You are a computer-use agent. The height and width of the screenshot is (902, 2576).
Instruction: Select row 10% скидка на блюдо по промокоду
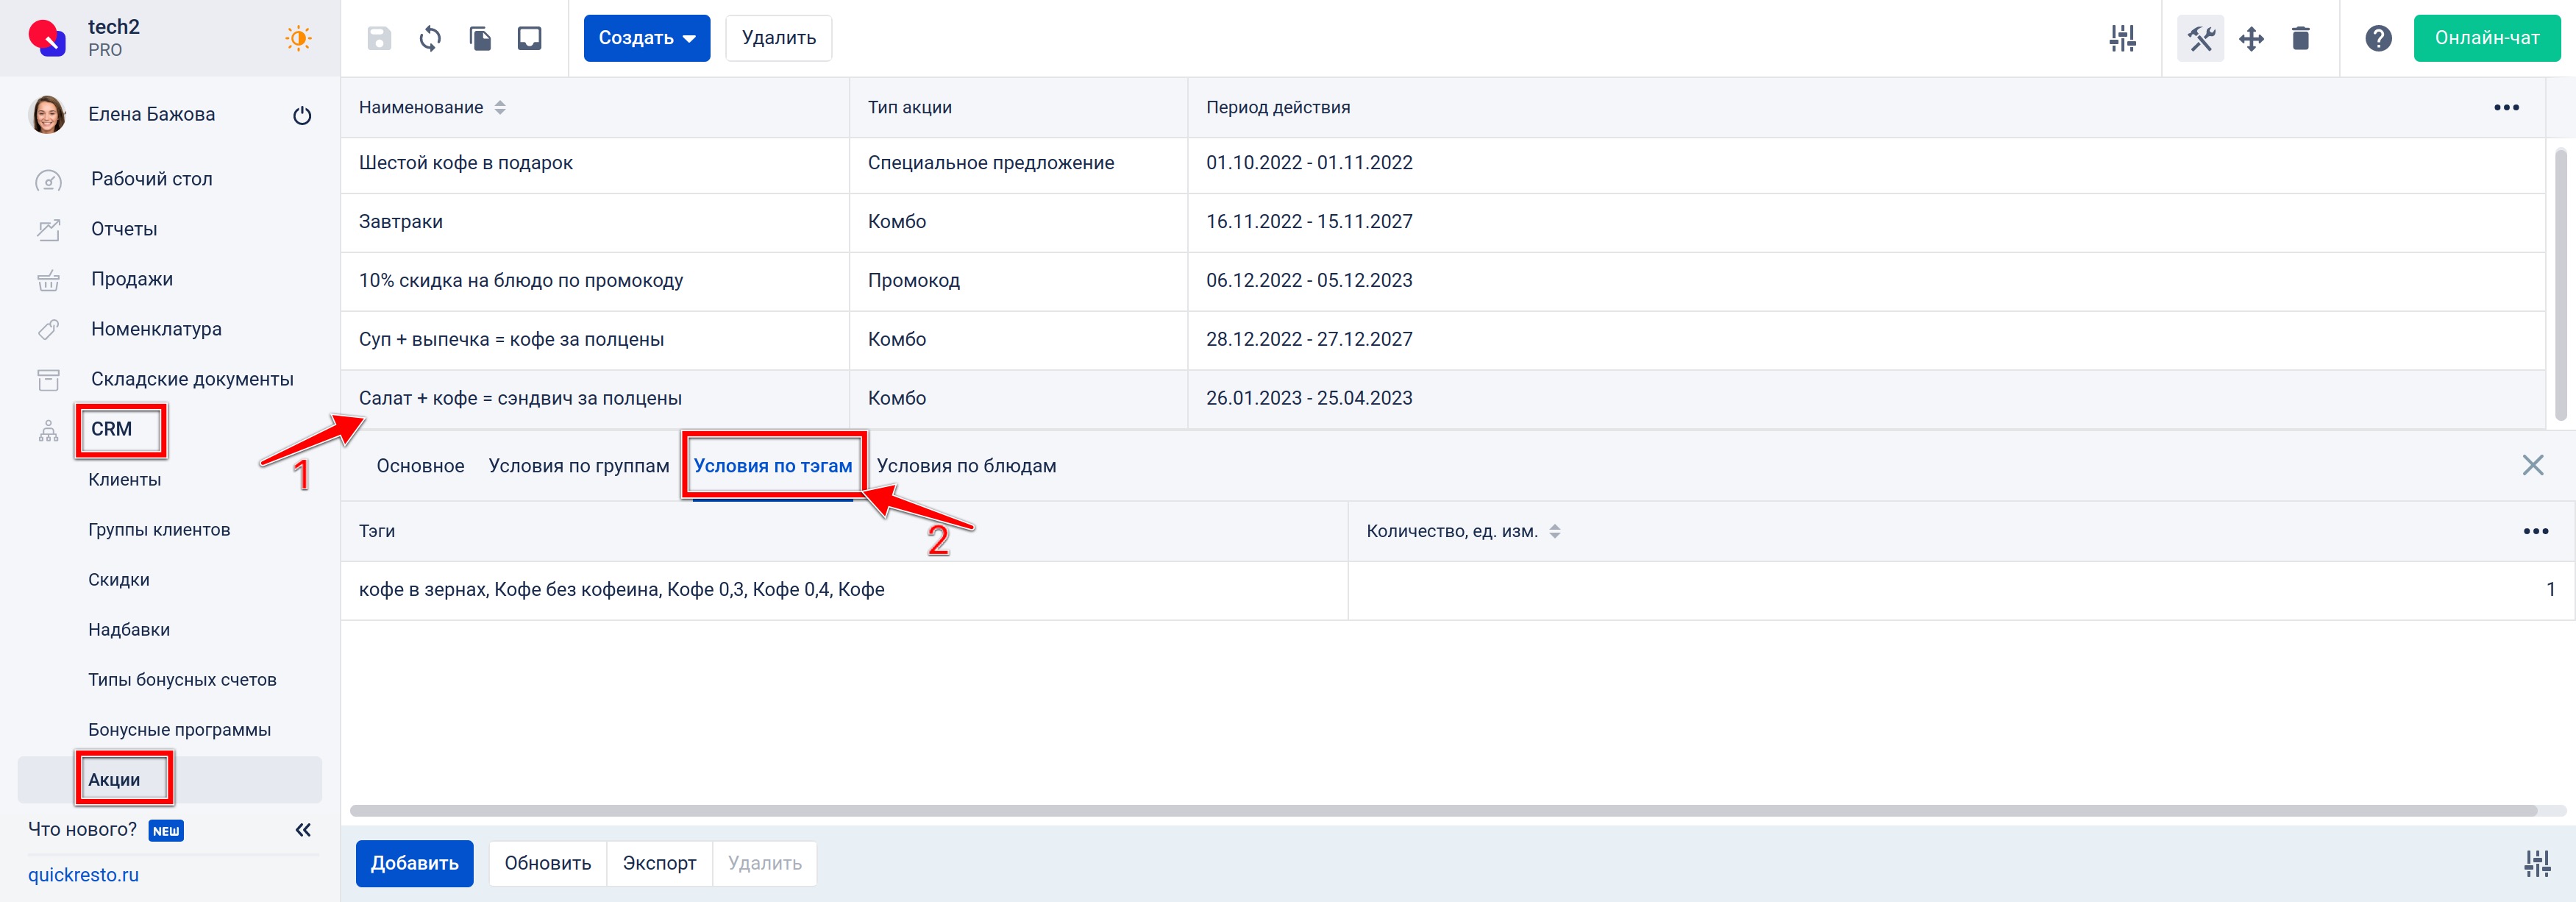(1443, 281)
